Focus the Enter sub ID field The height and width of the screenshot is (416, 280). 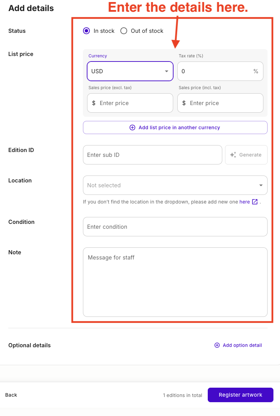click(x=152, y=155)
